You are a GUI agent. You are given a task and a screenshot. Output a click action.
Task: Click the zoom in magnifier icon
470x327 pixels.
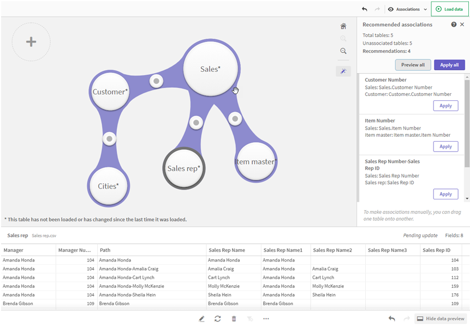pyautogui.click(x=343, y=39)
